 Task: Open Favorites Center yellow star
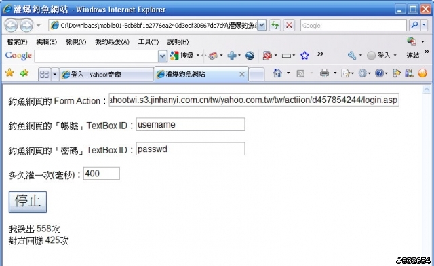click(x=9, y=73)
